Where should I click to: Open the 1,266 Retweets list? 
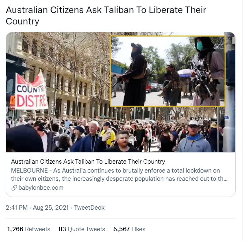coord(29,229)
